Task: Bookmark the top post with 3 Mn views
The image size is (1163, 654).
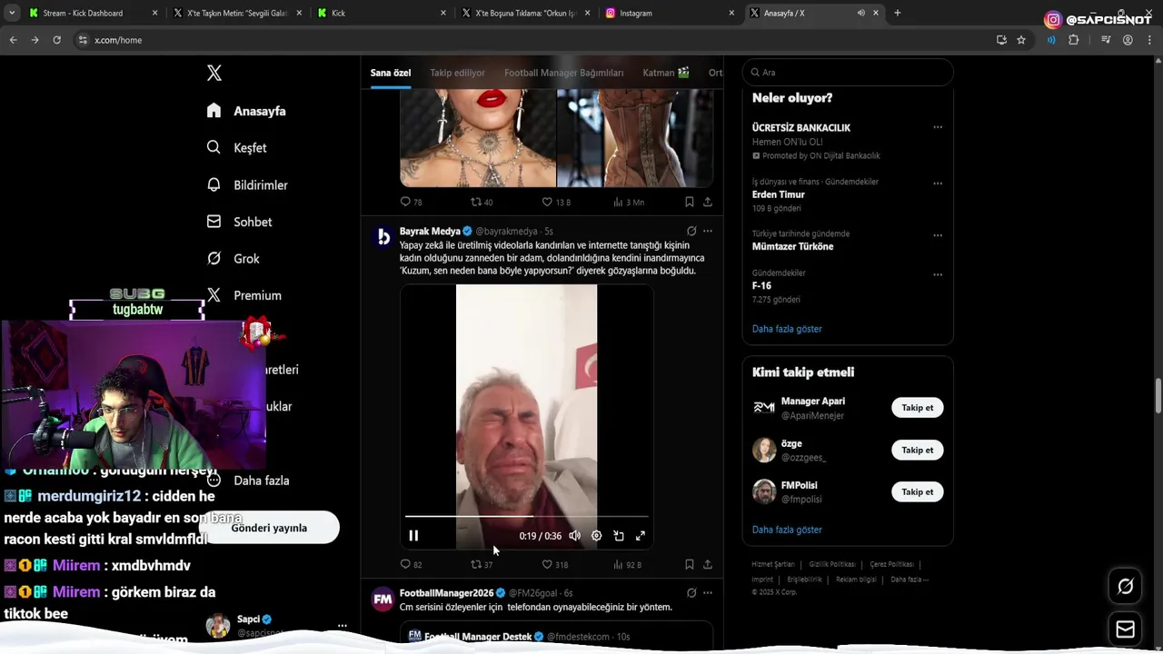Action: click(690, 202)
